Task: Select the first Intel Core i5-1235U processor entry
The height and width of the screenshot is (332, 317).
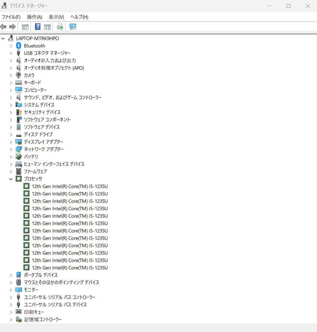Action: [x=69, y=186]
